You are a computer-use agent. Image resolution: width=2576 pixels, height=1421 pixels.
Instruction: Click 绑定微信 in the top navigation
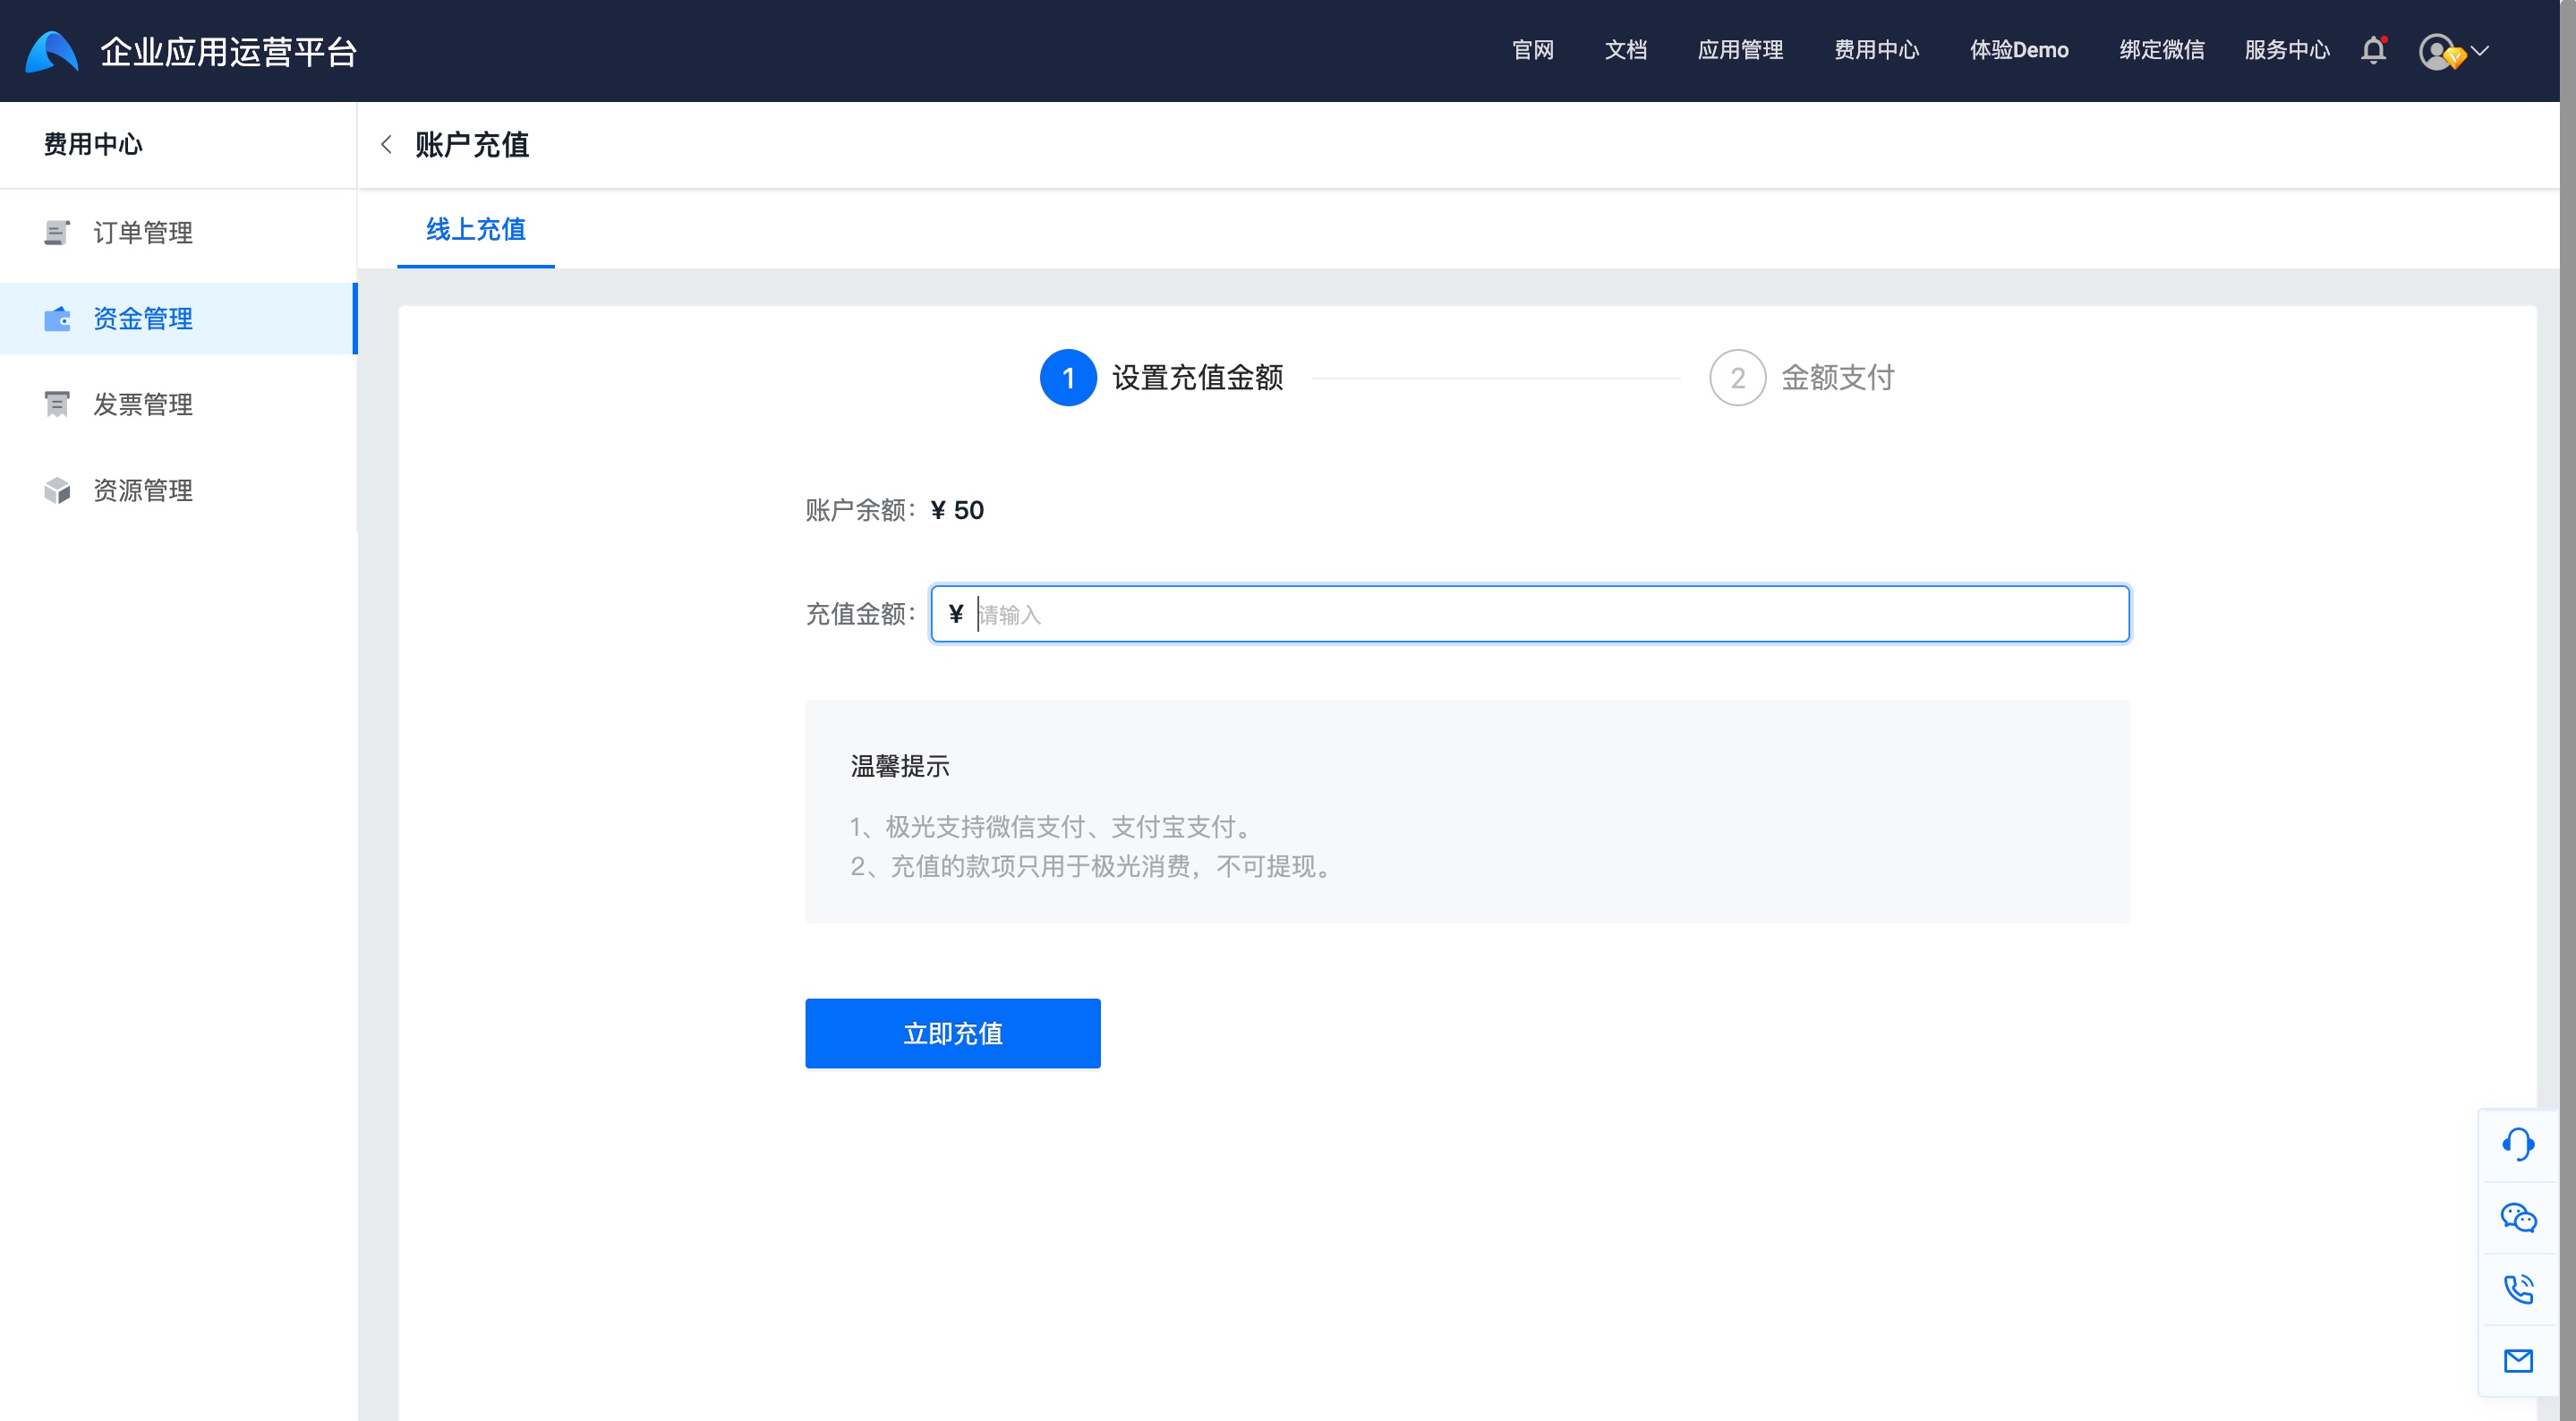(2162, 50)
